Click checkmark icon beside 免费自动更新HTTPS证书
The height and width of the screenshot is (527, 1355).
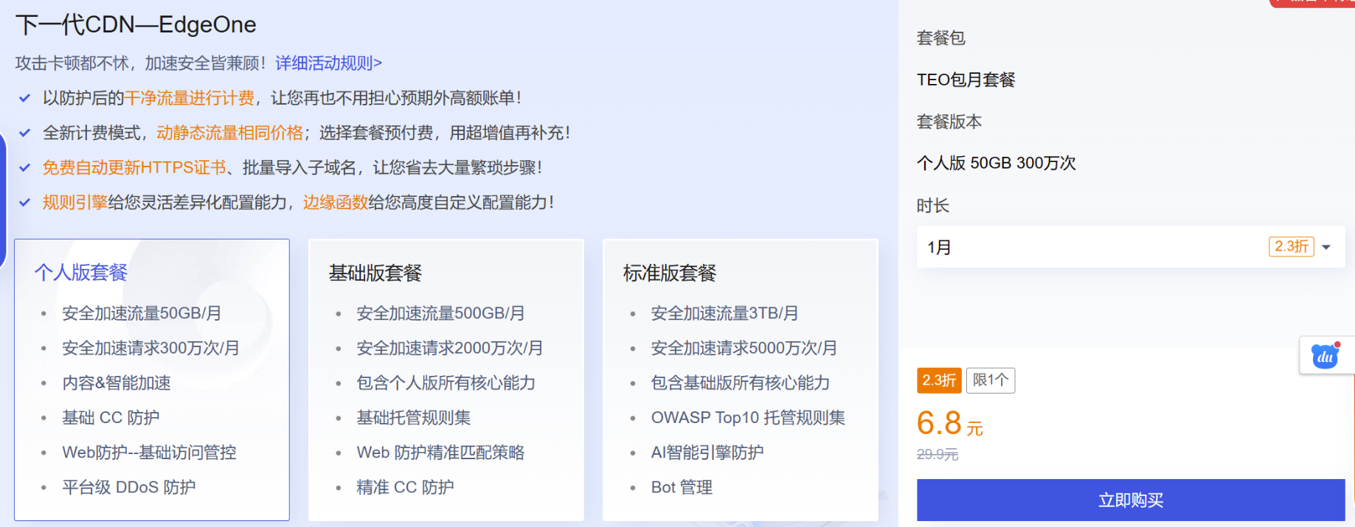24,167
